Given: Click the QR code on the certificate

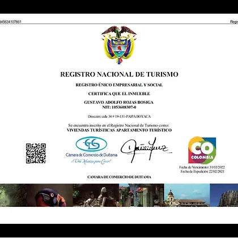Looking at the screenshot, I should (x=36, y=154).
